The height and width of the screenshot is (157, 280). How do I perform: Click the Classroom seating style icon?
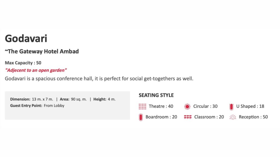coord(188,117)
